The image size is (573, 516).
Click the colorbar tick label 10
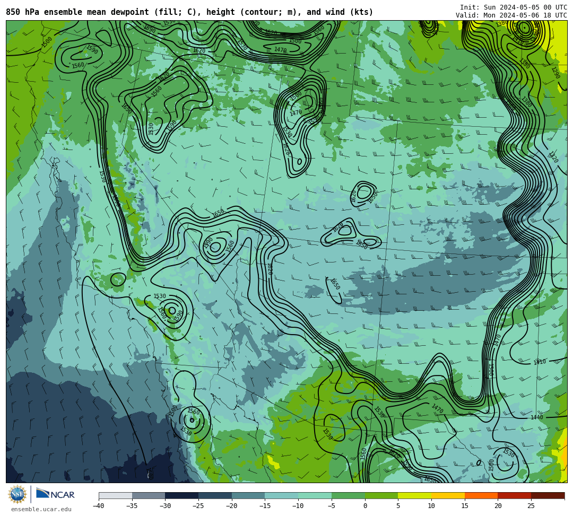[x=431, y=506]
